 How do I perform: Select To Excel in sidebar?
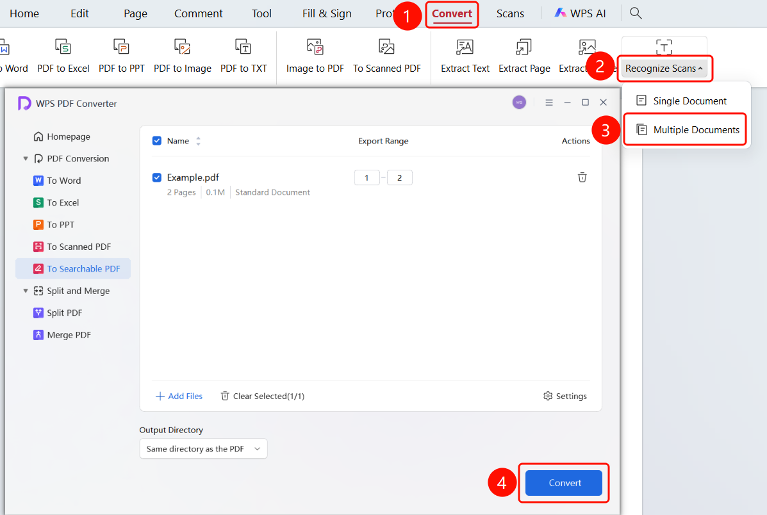tap(56, 202)
